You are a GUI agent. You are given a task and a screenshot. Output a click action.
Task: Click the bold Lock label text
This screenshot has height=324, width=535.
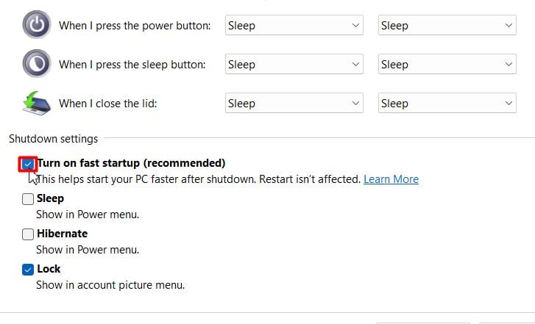point(49,269)
